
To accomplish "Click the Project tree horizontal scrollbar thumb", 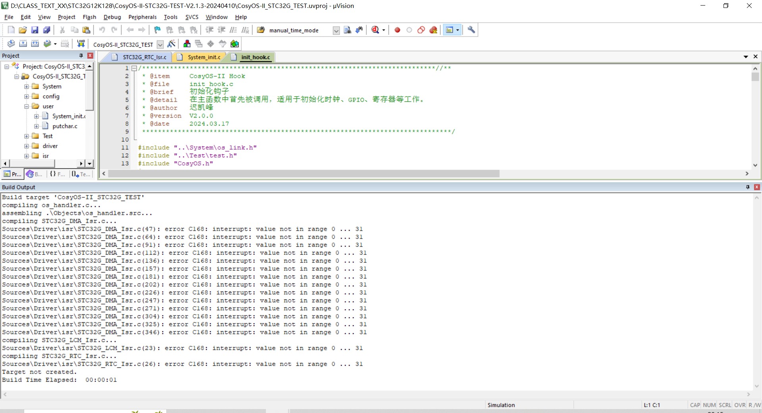I will [32, 164].
